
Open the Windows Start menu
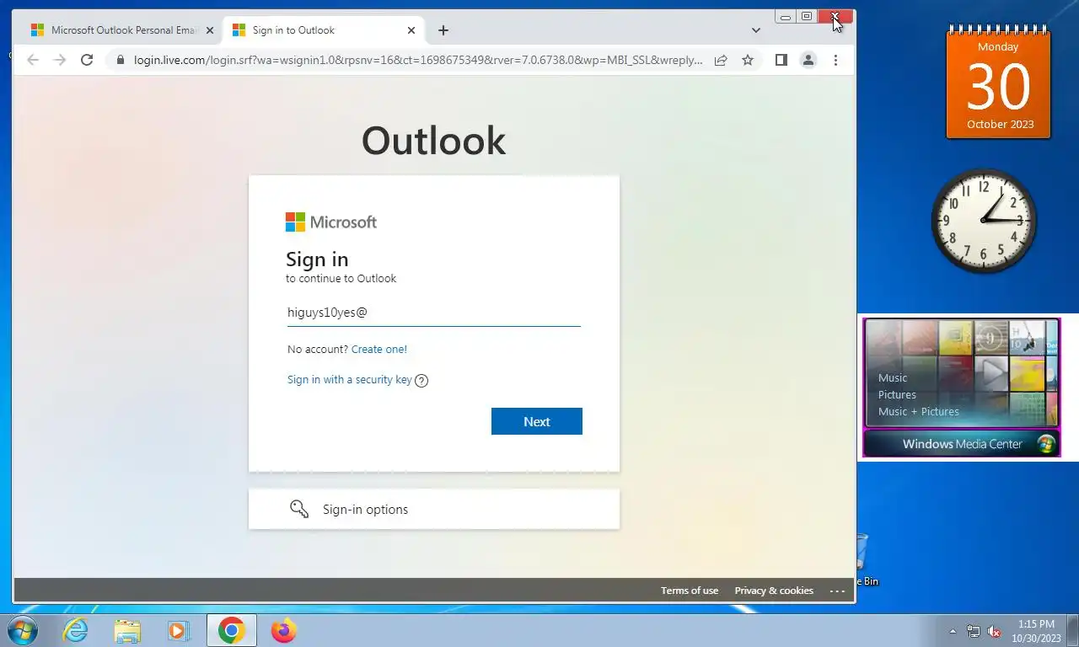[x=23, y=630]
